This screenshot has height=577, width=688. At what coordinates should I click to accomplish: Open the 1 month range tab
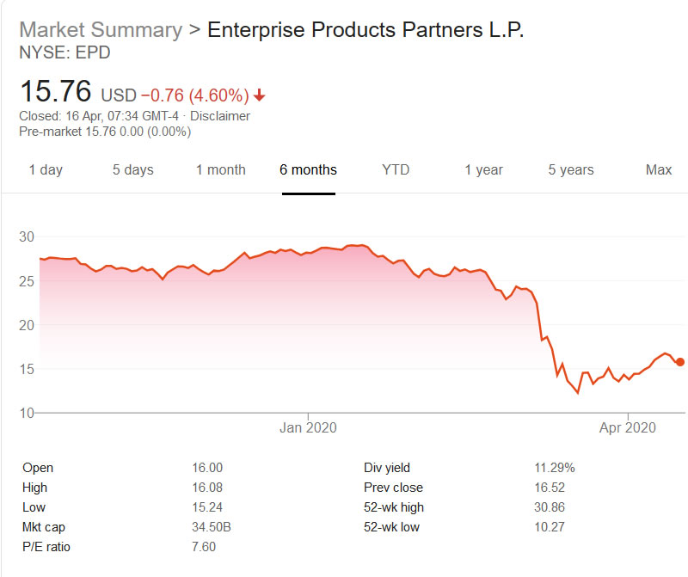coord(220,170)
